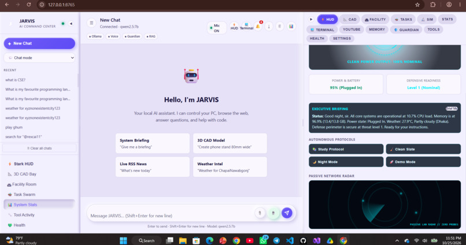This screenshot has height=245, width=466.
Task: Open Terminal icon in chat header
Action: click(246, 27)
